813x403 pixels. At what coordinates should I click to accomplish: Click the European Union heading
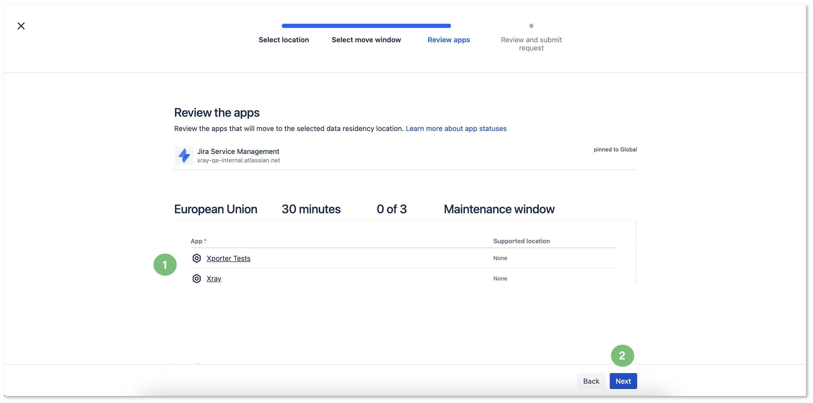coord(216,209)
